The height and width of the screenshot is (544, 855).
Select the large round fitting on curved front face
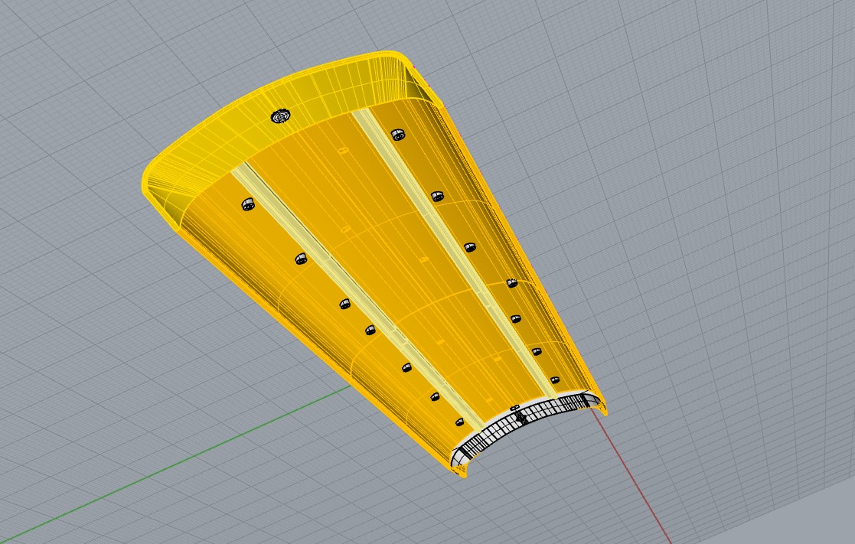tap(281, 116)
